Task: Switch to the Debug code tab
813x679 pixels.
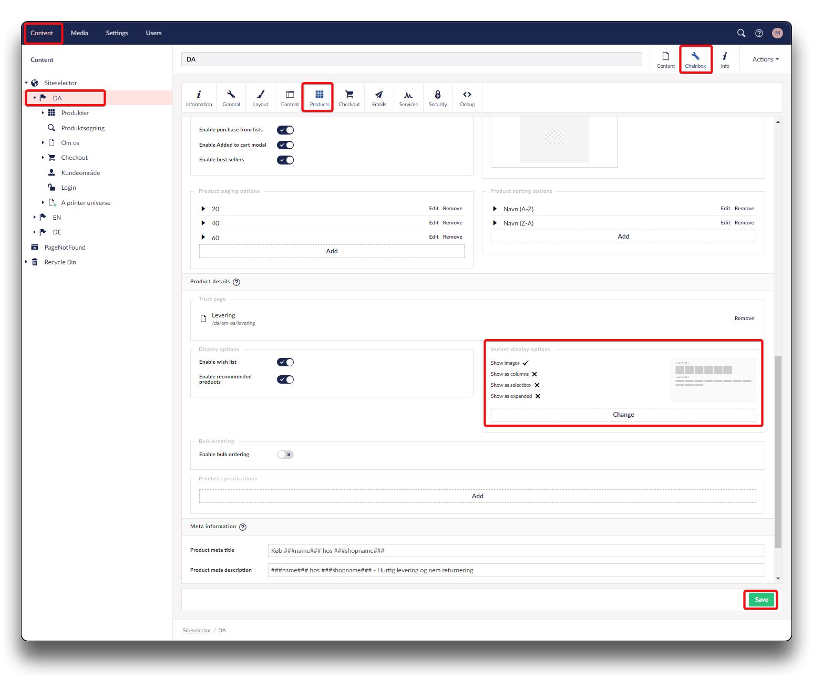Action: (467, 98)
